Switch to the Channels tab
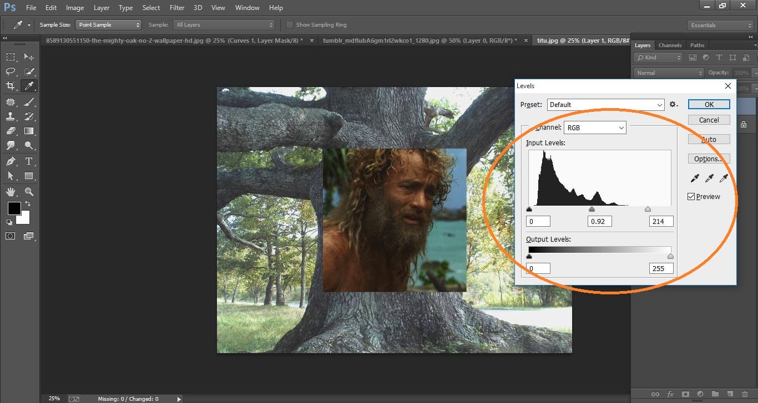Image resolution: width=758 pixels, height=403 pixels. (x=670, y=45)
